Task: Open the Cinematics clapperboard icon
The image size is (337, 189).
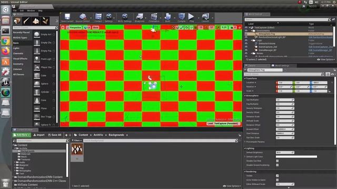Action: coord(154,18)
